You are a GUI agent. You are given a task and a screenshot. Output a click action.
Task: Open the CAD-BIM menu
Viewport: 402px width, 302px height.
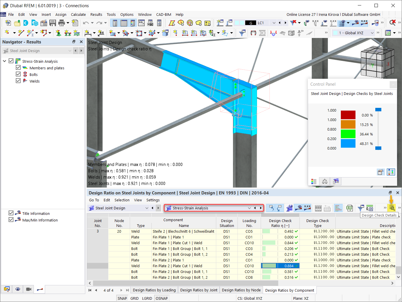point(164,14)
